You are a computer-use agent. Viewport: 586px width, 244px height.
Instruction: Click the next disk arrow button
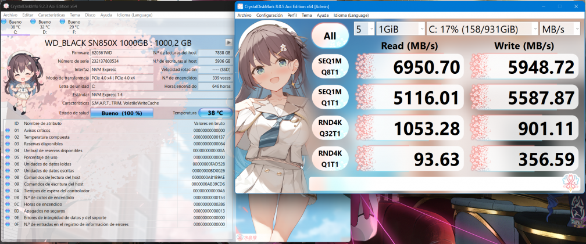(228, 42)
